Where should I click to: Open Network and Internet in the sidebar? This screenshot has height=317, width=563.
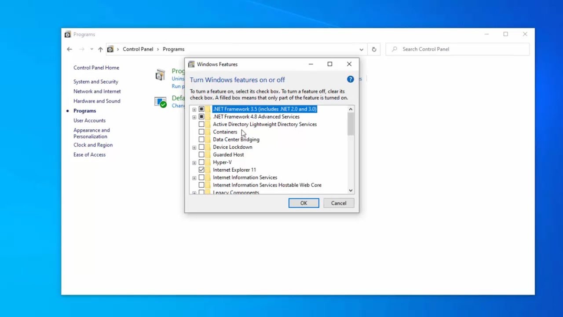97,92
